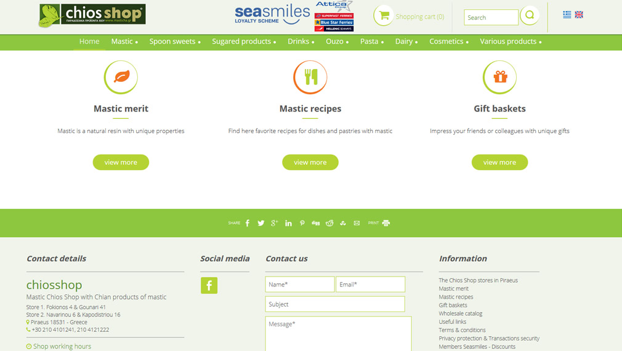
Task: Expand the Mastic menu
Action: tap(124, 41)
